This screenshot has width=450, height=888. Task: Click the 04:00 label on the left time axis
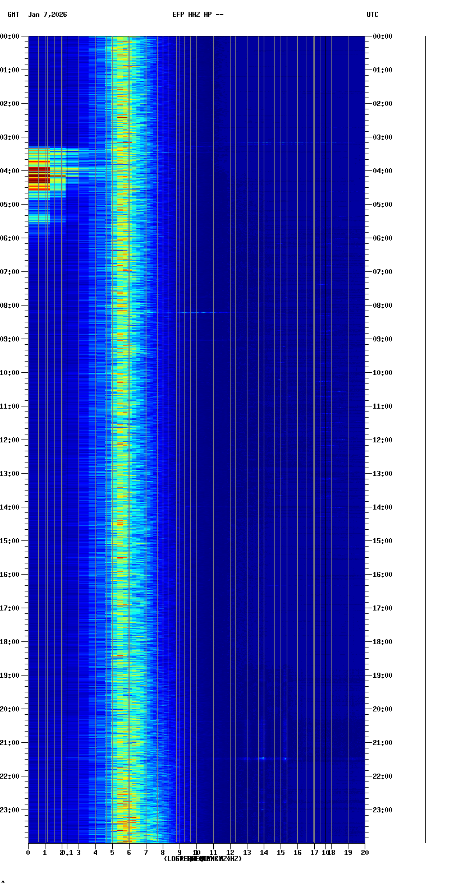pos(10,171)
